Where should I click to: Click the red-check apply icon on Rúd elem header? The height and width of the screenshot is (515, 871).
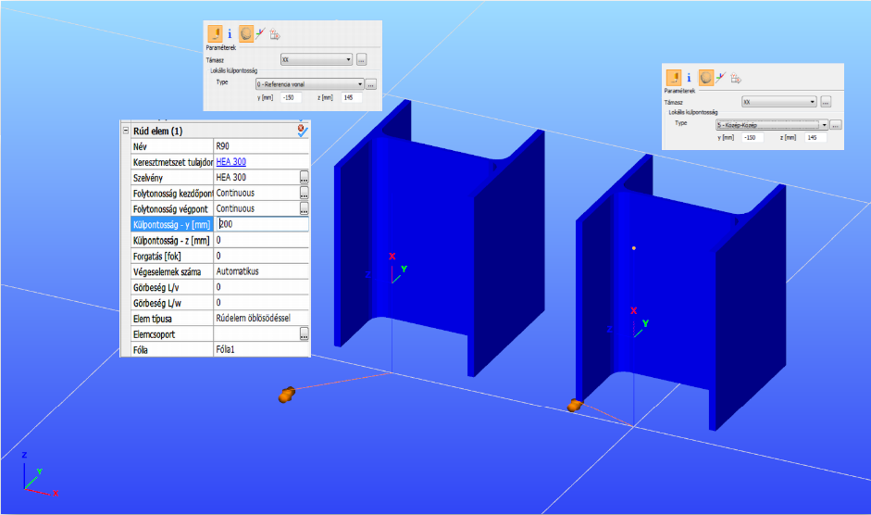click(302, 131)
